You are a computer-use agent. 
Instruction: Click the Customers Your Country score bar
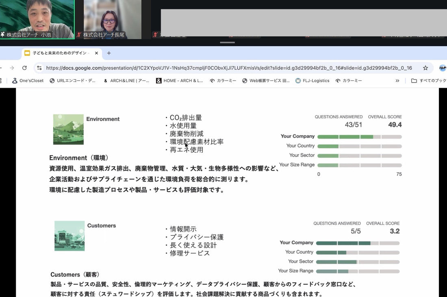click(x=358, y=252)
